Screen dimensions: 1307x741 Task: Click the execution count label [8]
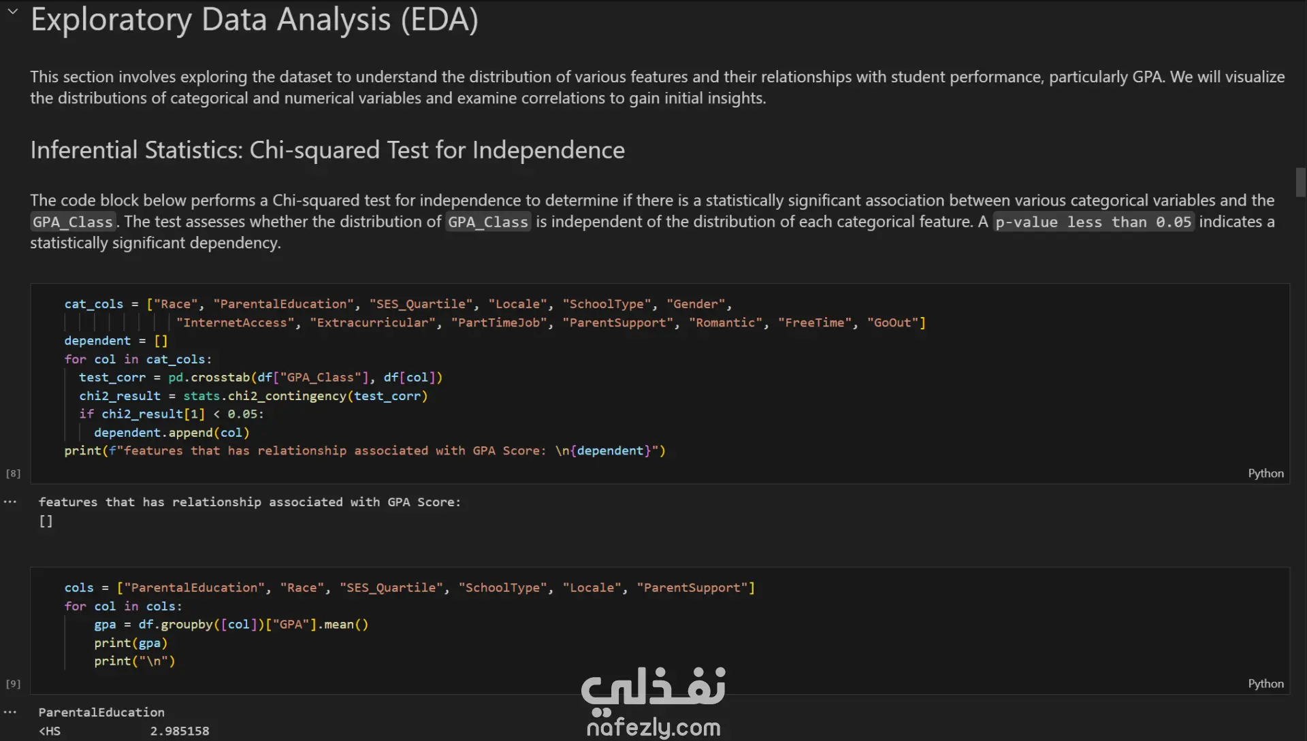coord(13,474)
